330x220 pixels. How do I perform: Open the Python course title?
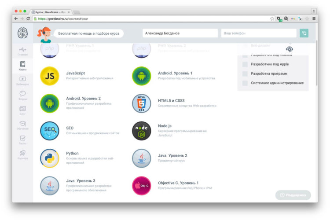pyautogui.click(x=72, y=153)
